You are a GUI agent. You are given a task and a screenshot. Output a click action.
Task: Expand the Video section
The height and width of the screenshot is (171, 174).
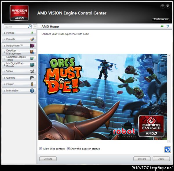19,71
